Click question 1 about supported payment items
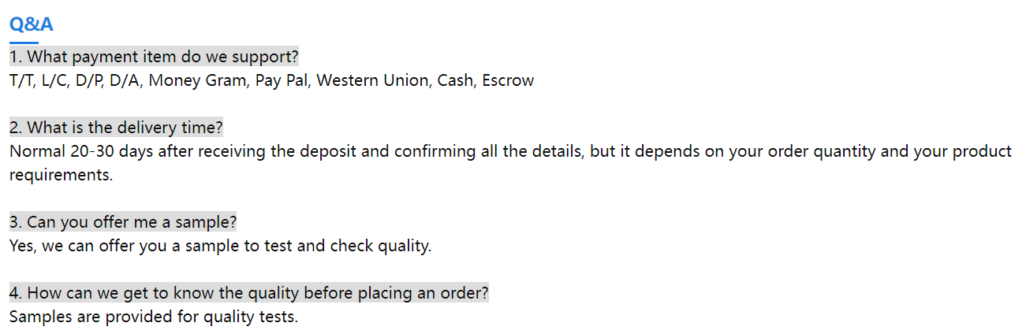 [154, 57]
